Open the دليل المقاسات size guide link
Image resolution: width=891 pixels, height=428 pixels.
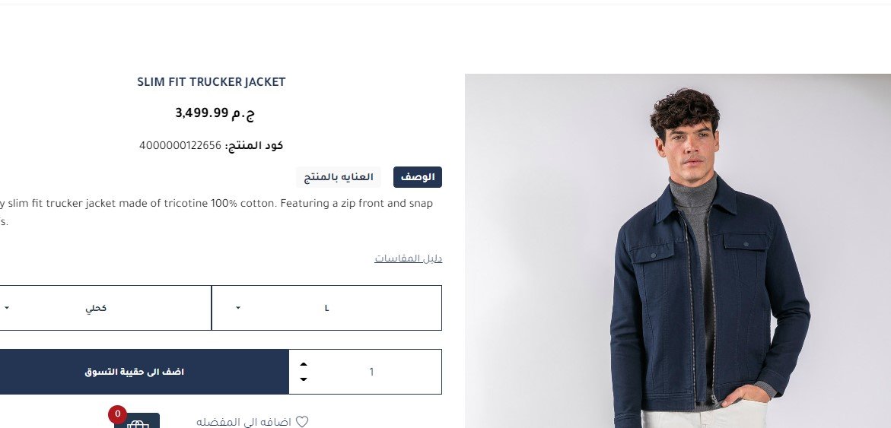tap(408, 258)
